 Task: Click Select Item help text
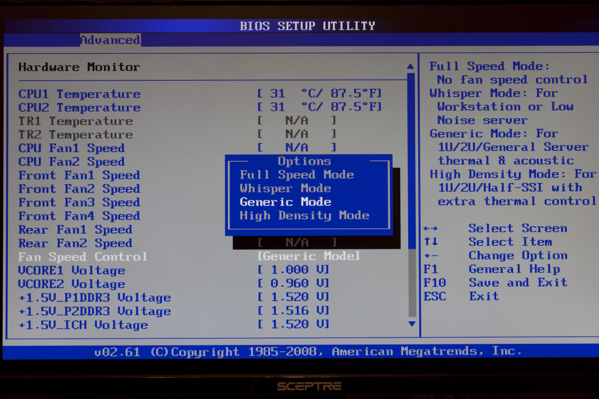point(510,242)
